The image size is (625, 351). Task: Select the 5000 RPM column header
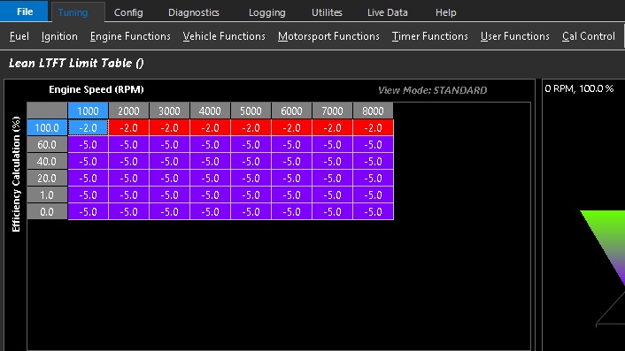pos(251,111)
